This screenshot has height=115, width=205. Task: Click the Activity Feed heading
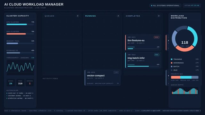point(50,79)
